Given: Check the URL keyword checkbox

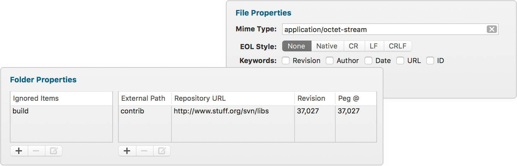Looking at the screenshot, I should coord(400,61).
